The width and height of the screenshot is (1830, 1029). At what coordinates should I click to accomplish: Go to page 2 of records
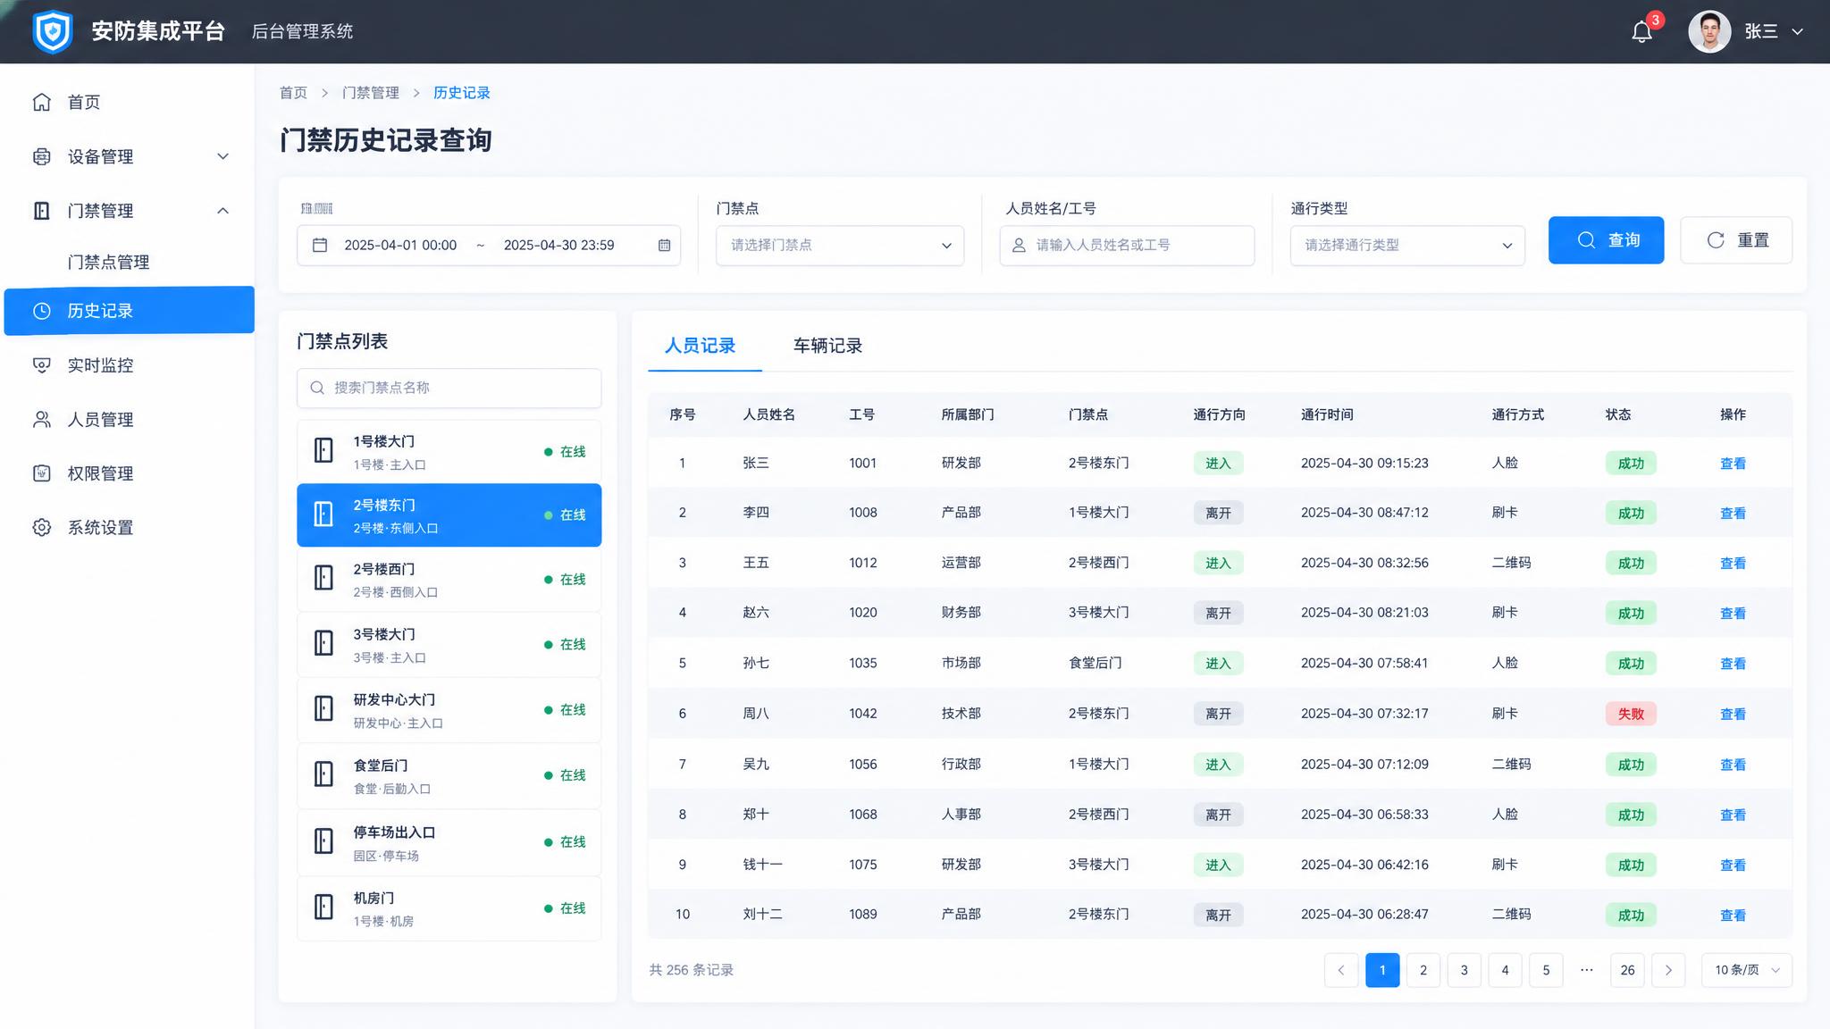(x=1423, y=970)
